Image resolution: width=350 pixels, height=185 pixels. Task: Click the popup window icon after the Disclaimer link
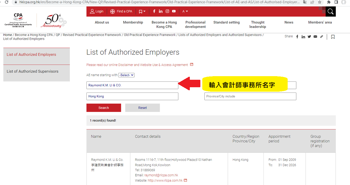click(x=191, y=65)
